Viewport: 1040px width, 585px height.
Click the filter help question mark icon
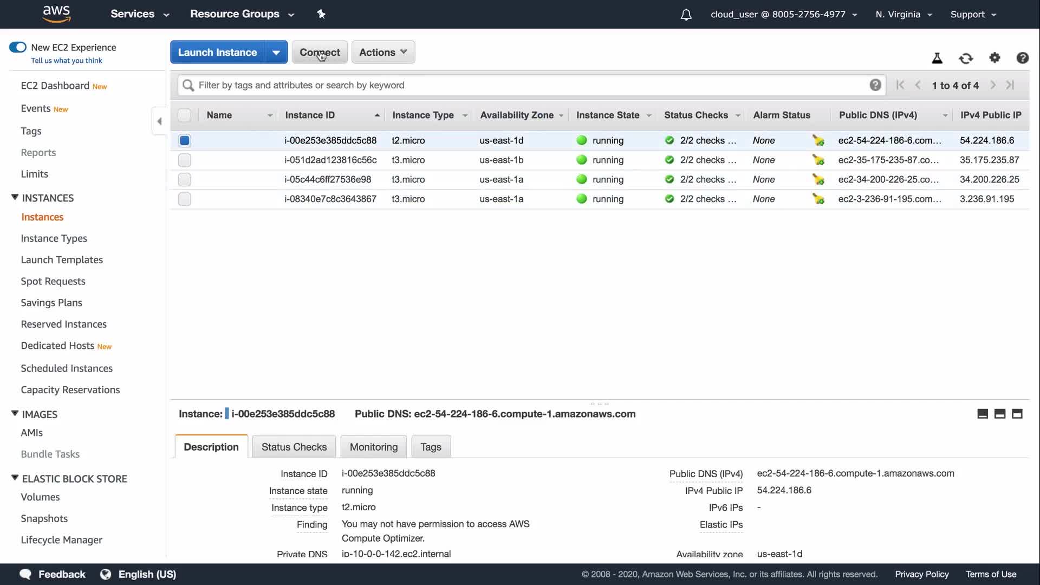(875, 85)
